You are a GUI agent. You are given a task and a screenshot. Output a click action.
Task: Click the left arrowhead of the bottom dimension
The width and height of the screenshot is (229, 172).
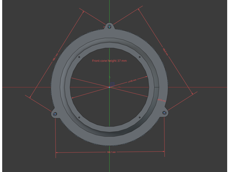57,152
